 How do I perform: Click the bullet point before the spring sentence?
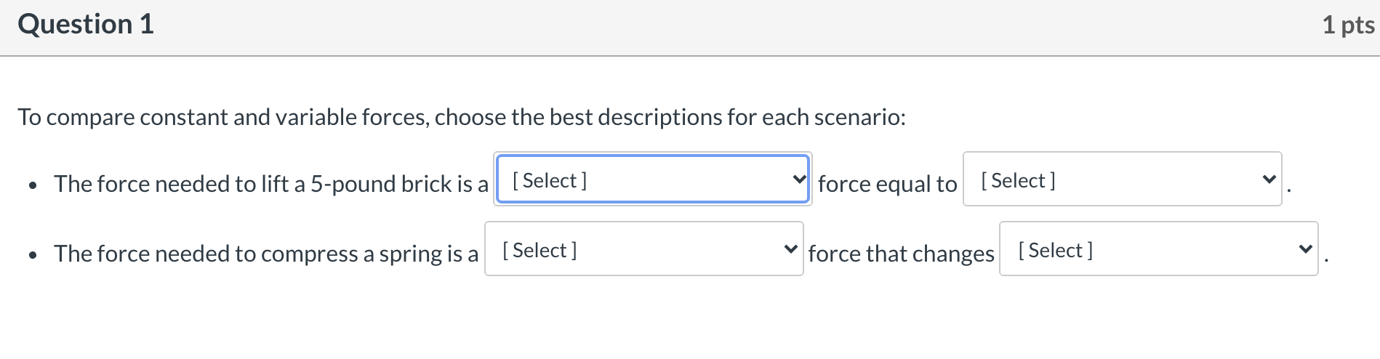(x=33, y=256)
